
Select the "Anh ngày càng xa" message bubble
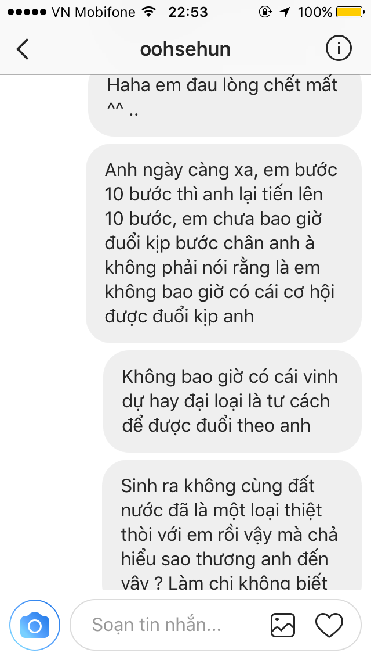[224, 243]
